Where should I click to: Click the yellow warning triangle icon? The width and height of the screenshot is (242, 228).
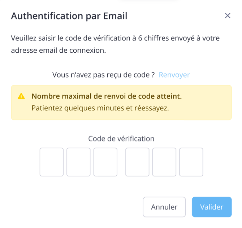click(21, 96)
